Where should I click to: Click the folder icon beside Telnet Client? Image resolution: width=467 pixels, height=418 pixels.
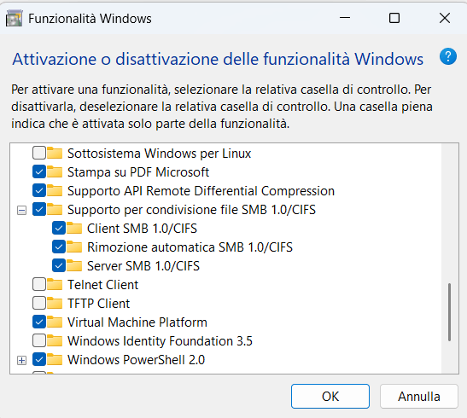[55, 284]
